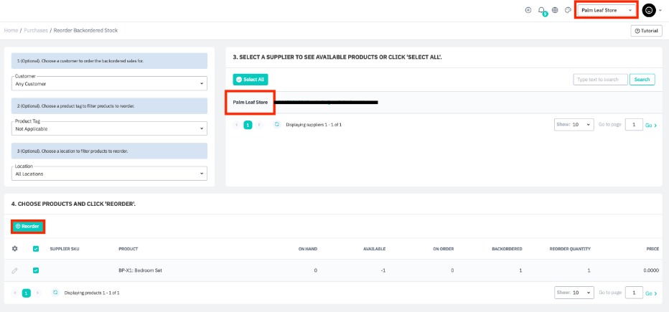Click the quick add plus icon
Viewport: 669px width, 312px height.
(528, 10)
